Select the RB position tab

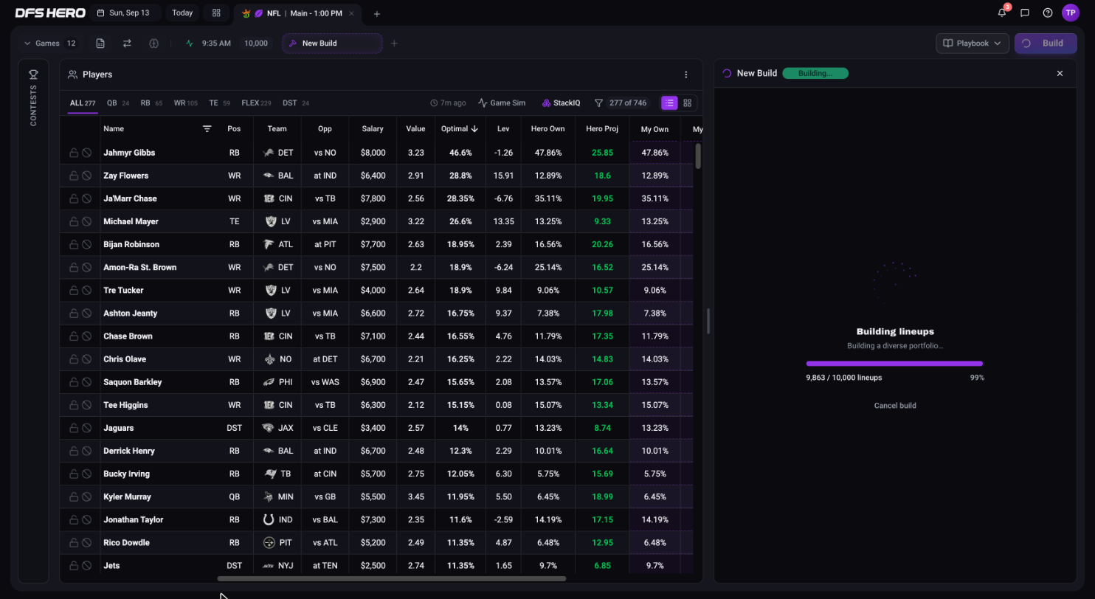[x=151, y=103]
